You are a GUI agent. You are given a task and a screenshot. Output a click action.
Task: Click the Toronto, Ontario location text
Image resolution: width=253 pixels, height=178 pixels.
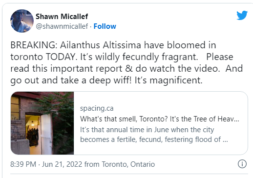[128, 164]
